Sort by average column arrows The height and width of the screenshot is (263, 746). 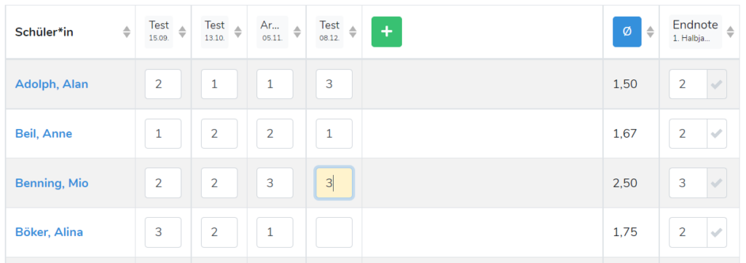click(x=651, y=32)
